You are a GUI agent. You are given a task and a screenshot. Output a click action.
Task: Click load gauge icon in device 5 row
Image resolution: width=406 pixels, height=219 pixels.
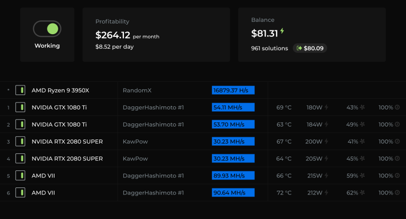coord(397,176)
